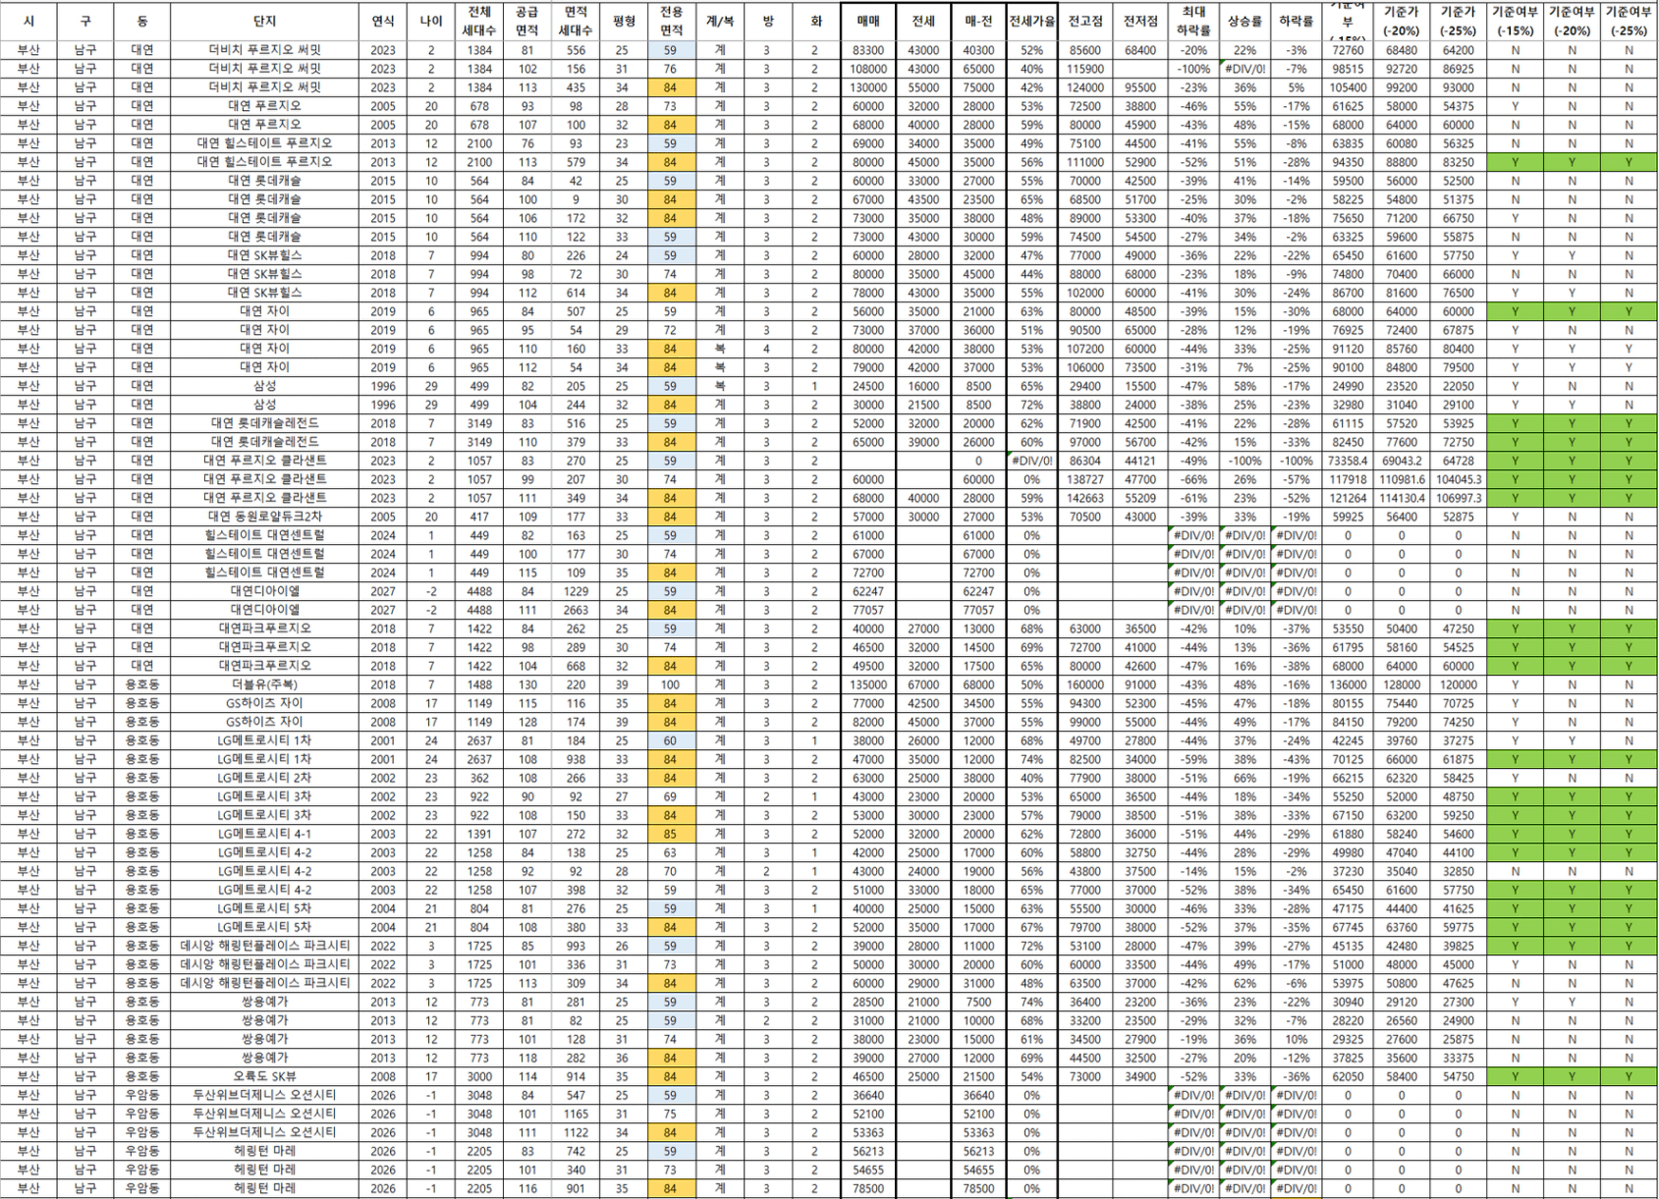Click the 대연 동원로얄듀크2차 name cell
1659x1199 pixels.
click(264, 517)
